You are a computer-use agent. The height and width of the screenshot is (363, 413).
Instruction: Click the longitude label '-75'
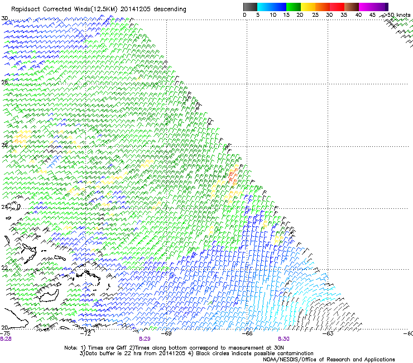pos(5,333)
